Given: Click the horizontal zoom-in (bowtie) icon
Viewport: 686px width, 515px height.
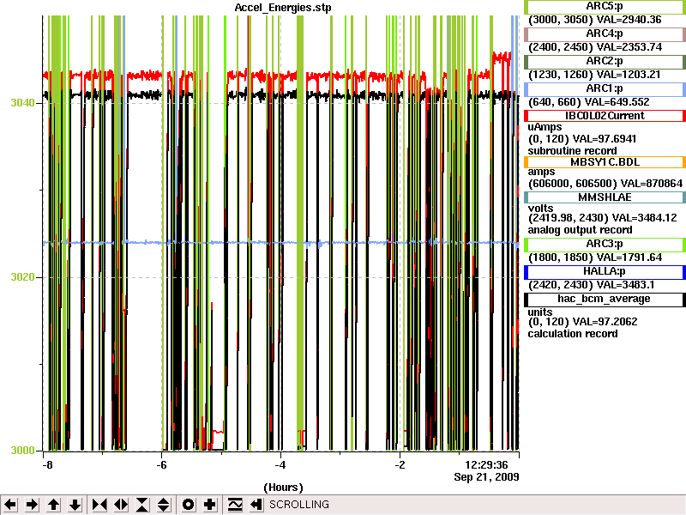Looking at the screenshot, I should coord(99,505).
